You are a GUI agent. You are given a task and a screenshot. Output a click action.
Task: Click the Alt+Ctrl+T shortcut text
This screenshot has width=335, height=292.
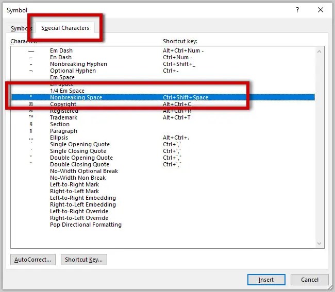tap(176, 117)
